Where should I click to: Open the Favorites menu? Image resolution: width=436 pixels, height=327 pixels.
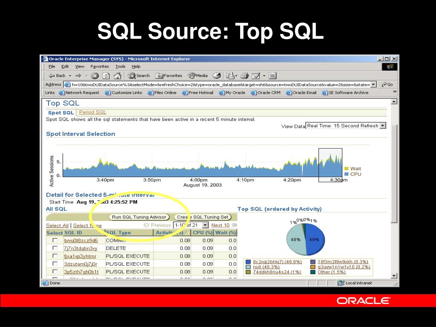(x=100, y=66)
